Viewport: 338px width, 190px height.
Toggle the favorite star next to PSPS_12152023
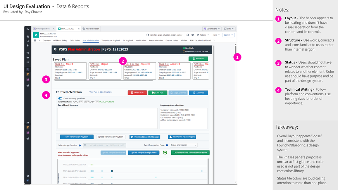[x=55, y=34]
